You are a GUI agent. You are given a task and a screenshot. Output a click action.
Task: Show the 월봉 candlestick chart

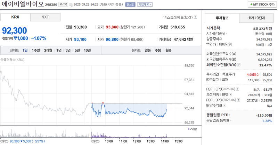(169, 50)
